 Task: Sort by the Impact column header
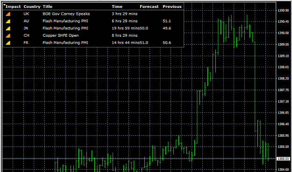[13, 7]
